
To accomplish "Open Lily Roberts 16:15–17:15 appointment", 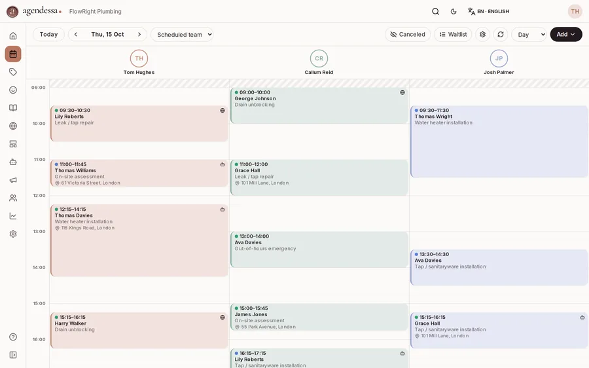I will click(319, 358).
